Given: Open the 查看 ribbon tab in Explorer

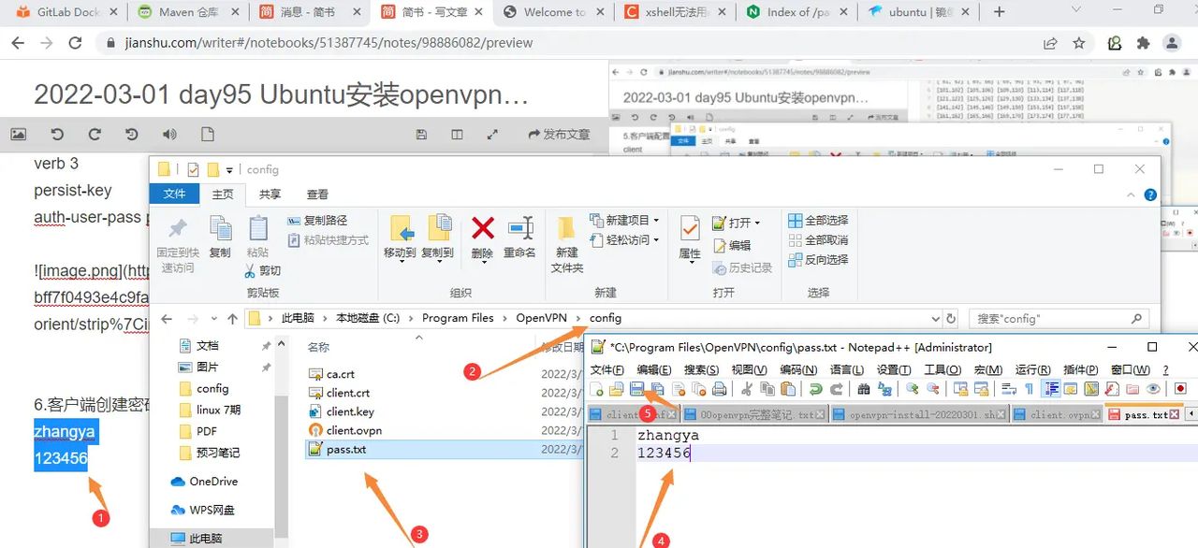Looking at the screenshot, I should click(316, 194).
